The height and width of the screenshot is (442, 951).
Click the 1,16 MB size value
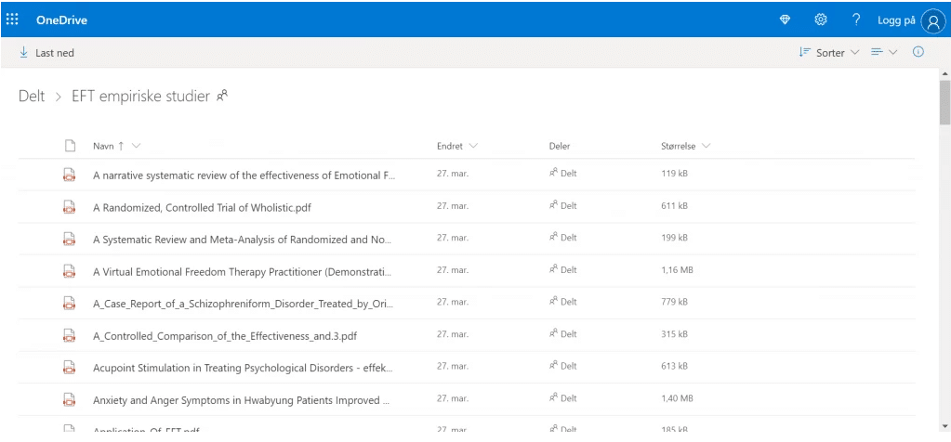click(677, 270)
